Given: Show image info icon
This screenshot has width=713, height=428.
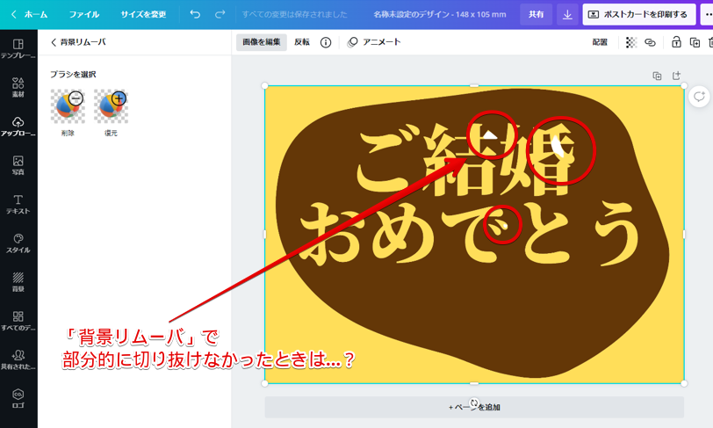Looking at the screenshot, I should [x=326, y=42].
